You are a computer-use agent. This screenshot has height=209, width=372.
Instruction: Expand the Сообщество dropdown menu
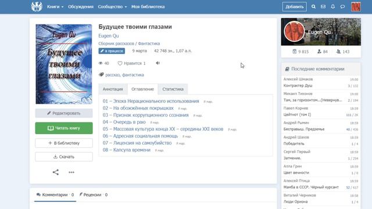[x=112, y=6]
